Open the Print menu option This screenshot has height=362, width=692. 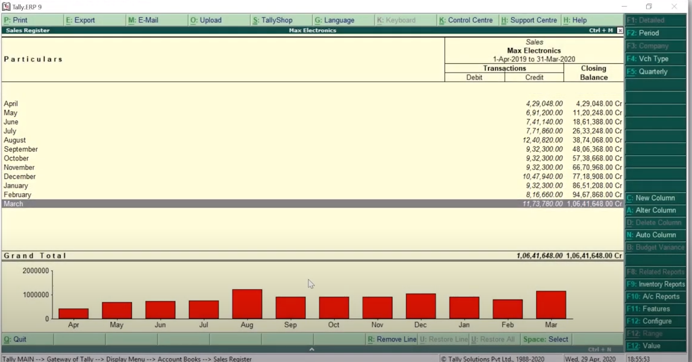click(16, 20)
